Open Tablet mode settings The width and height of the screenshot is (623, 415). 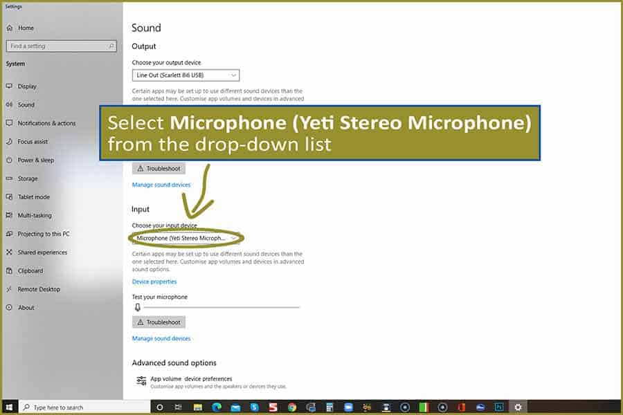[37, 196]
